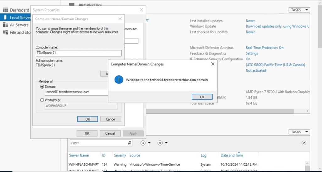
Task: Select the Workgroup radio button
Action: (42, 100)
